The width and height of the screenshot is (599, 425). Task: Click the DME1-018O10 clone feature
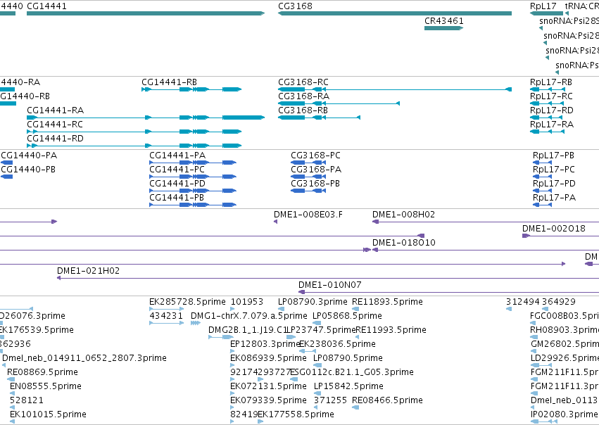486,250
